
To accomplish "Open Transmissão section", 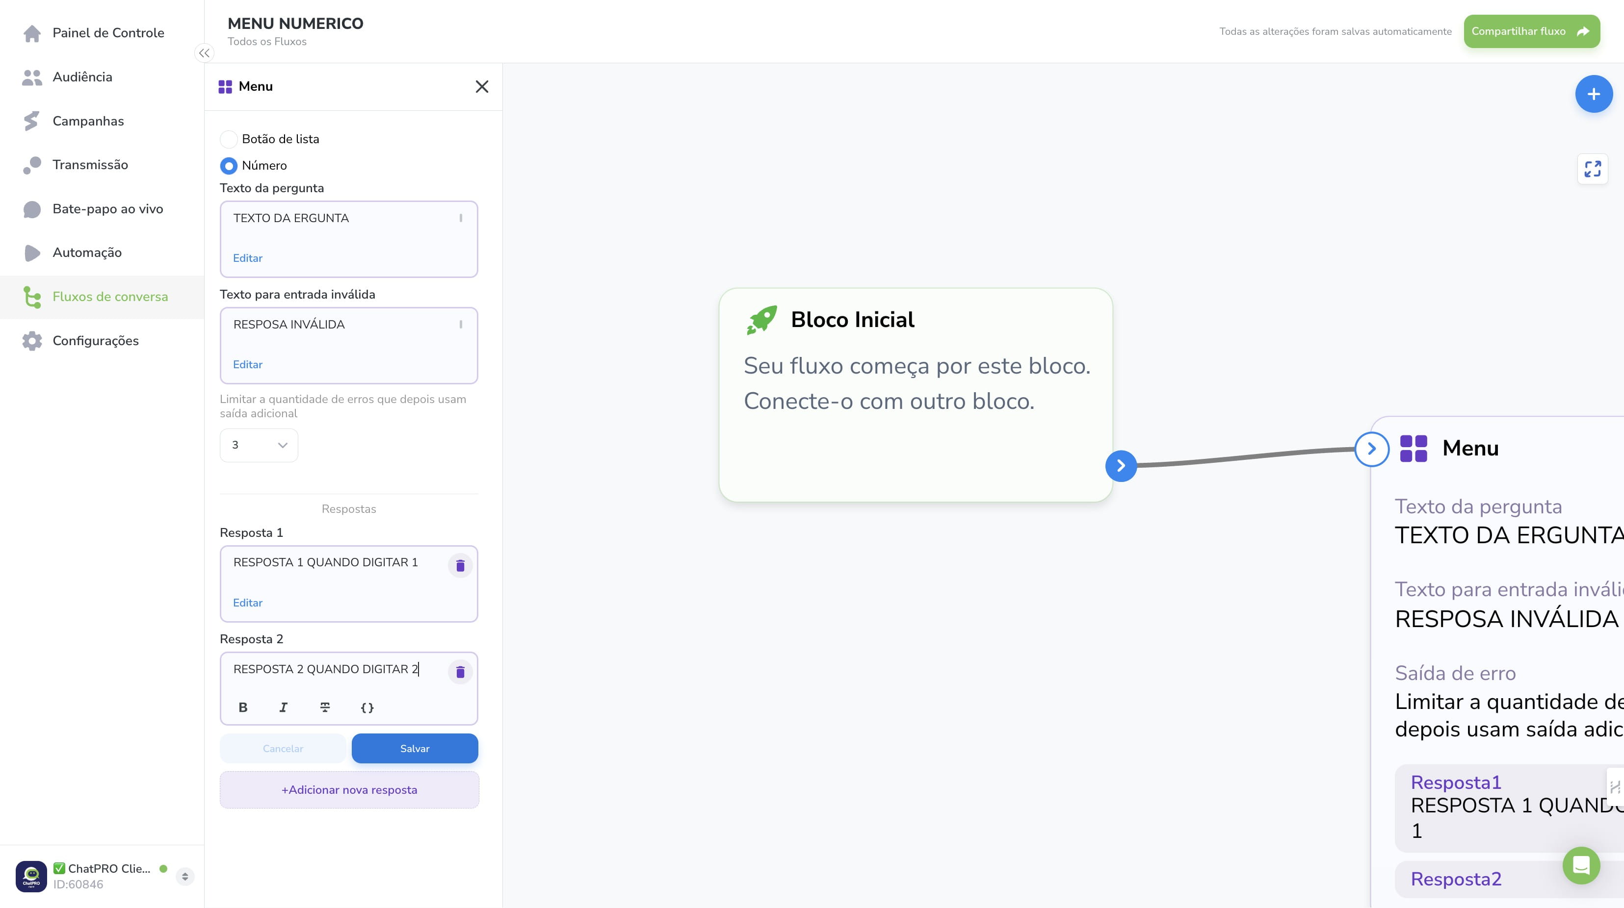I will coord(102,164).
